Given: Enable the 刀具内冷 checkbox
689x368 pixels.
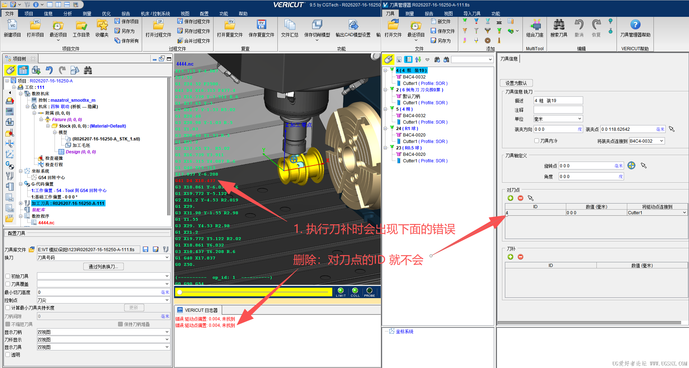Looking at the screenshot, I should pyautogui.click(x=536, y=141).
